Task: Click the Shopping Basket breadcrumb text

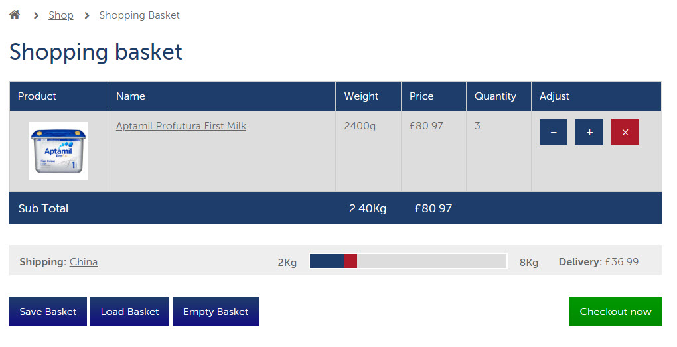Action: tap(139, 15)
